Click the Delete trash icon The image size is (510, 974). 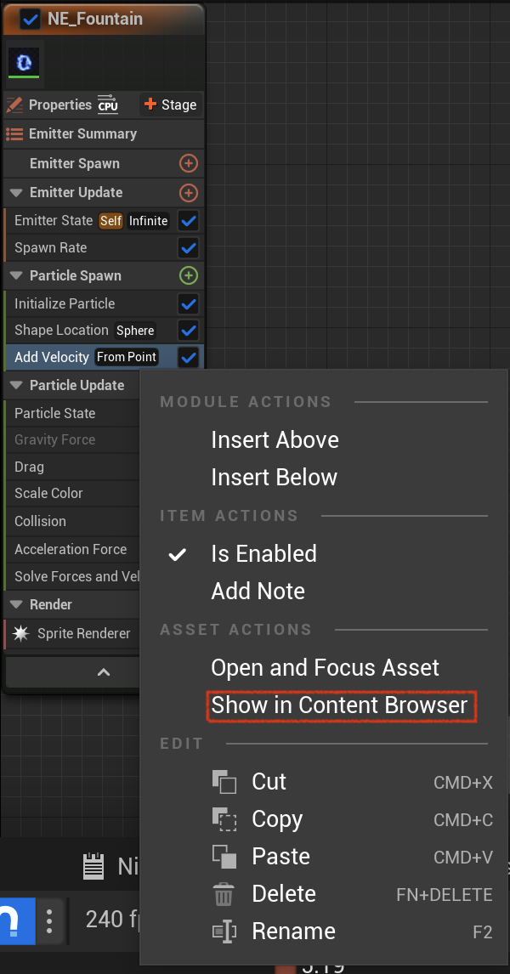tap(224, 894)
